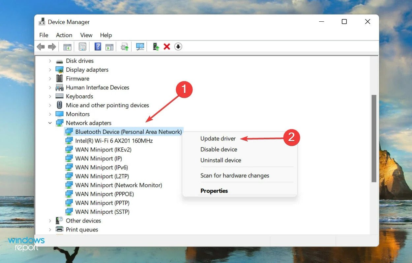Click the Disable device down-arrow icon
Image resolution: width=412 pixels, height=263 pixels.
[x=178, y=47]
